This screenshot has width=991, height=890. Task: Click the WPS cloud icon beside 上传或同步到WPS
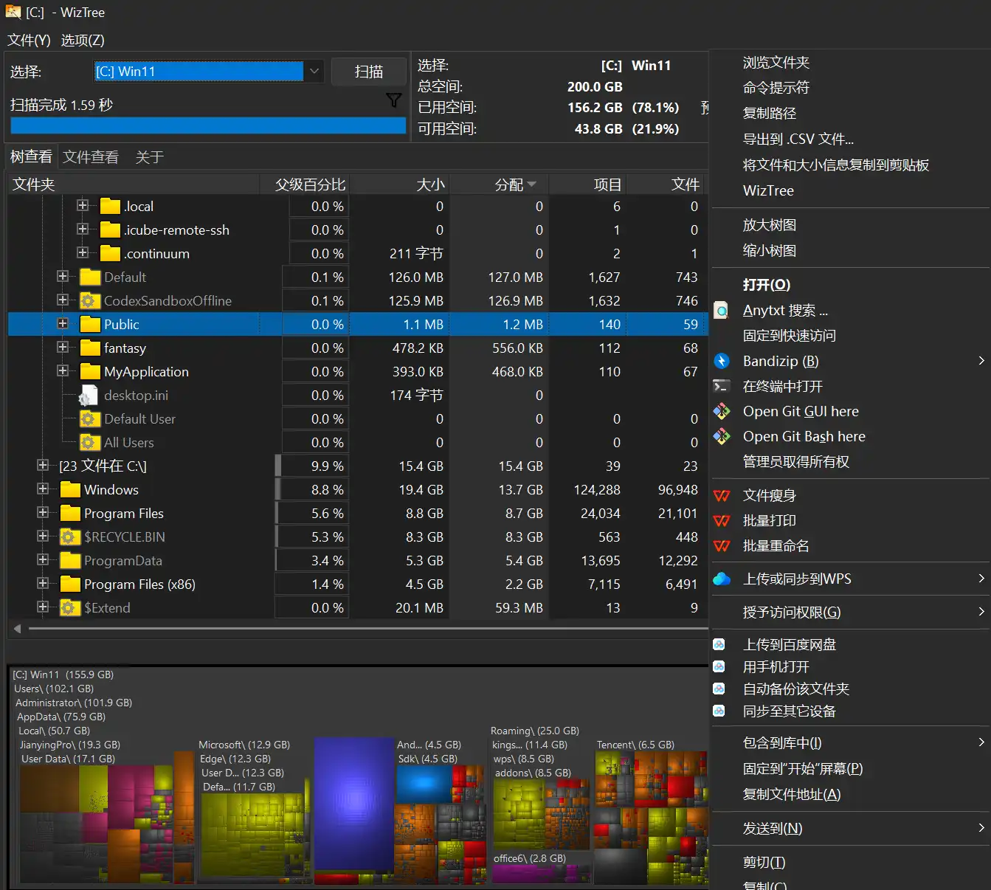click(722, 579)
